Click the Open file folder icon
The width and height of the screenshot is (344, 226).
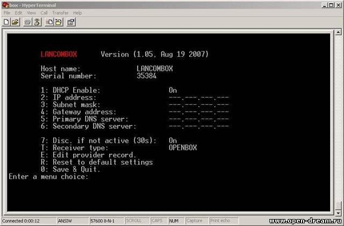coord(16,22)
